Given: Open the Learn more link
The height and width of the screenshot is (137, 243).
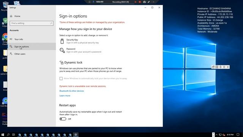Looking at the screenshot, I should (x=65, y=96).
